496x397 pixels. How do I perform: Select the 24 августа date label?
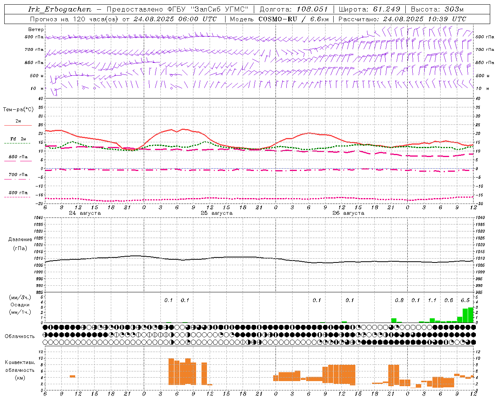[85, 213]
